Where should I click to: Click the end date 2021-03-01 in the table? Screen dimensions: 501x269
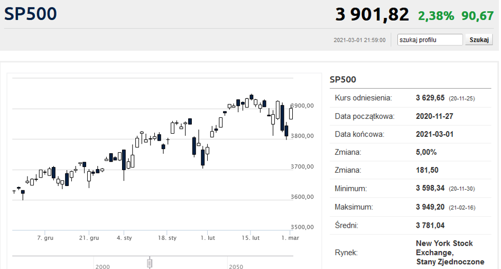coord(434,134)
